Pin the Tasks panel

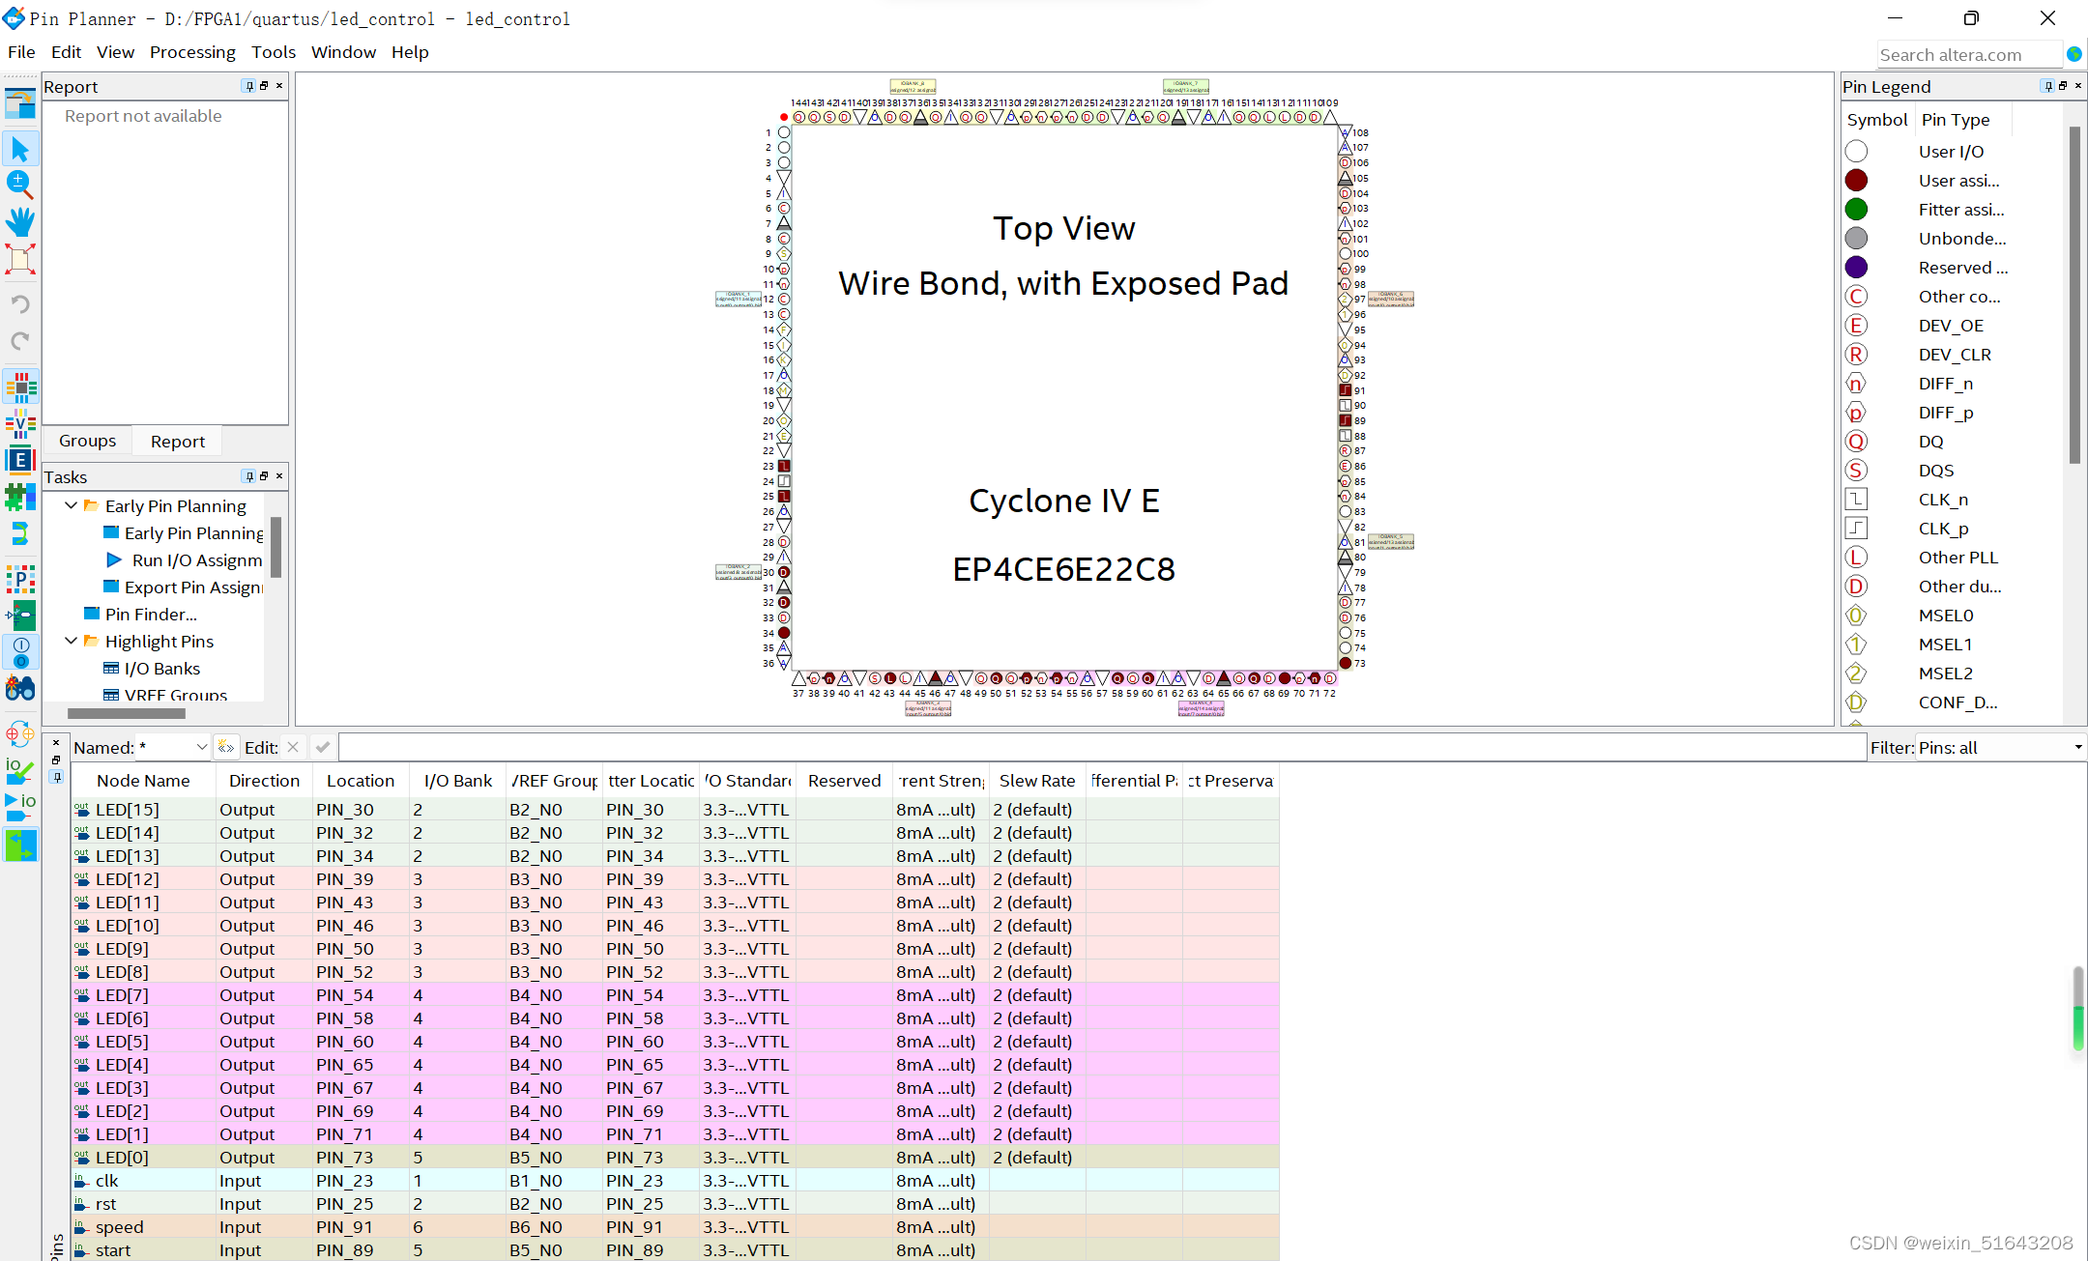[x=249, y=476]
